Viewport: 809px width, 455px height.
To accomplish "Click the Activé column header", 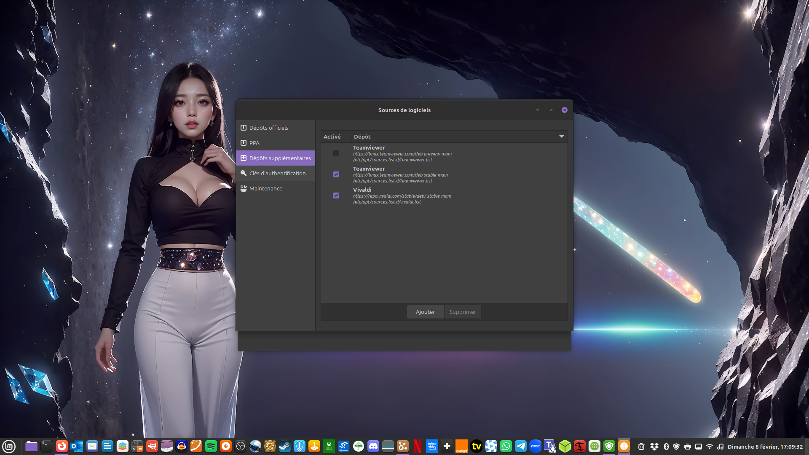I will [x=332, y=136].
